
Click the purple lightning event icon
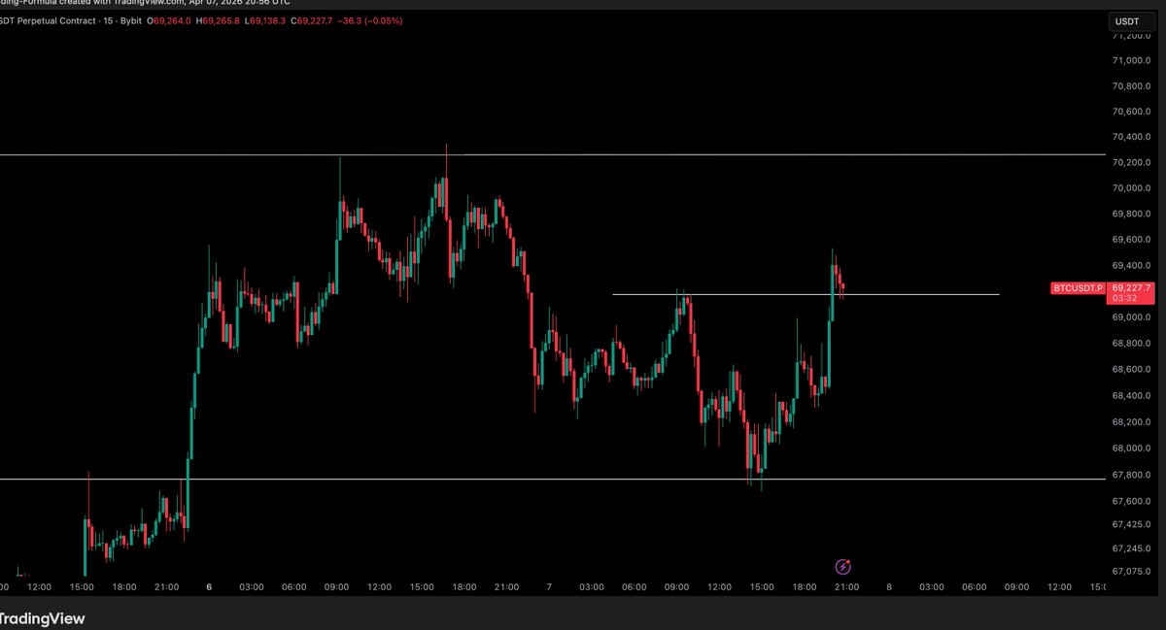(844, 566)
